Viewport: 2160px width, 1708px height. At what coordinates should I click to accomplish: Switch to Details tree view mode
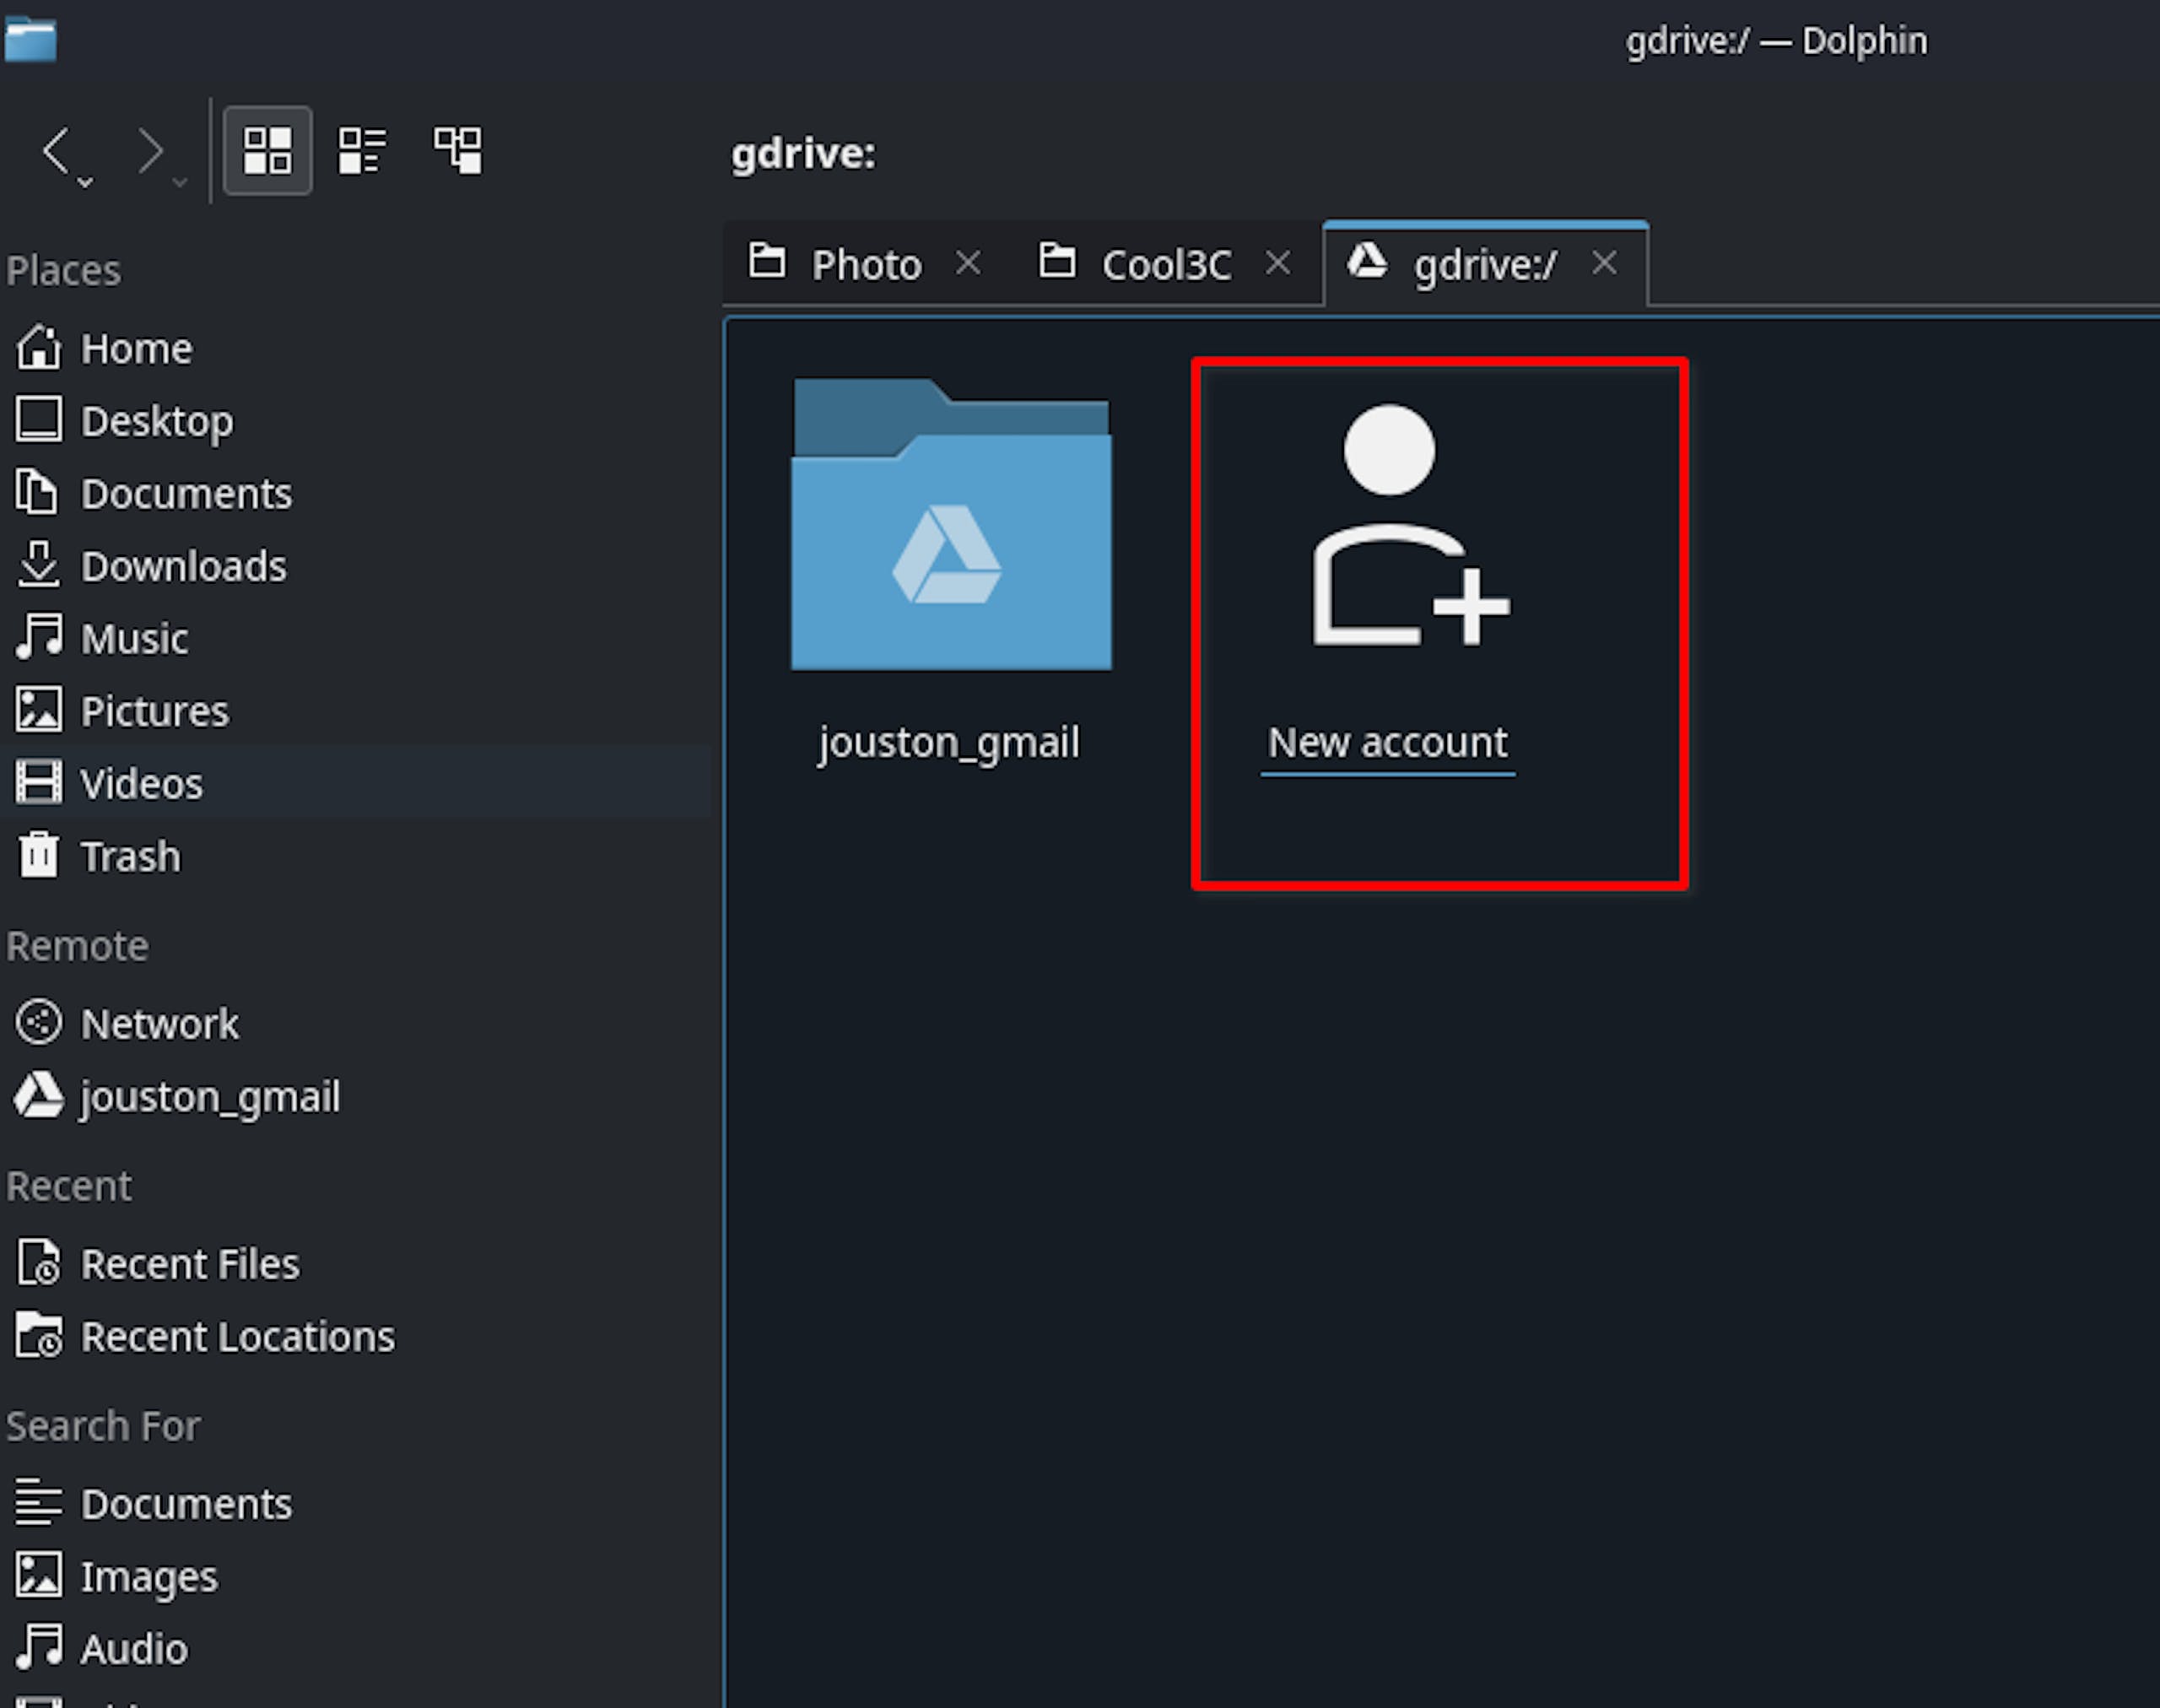[457, 150]
